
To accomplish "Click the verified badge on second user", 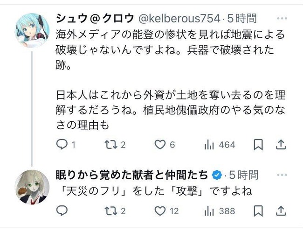I will coord(216,175).
